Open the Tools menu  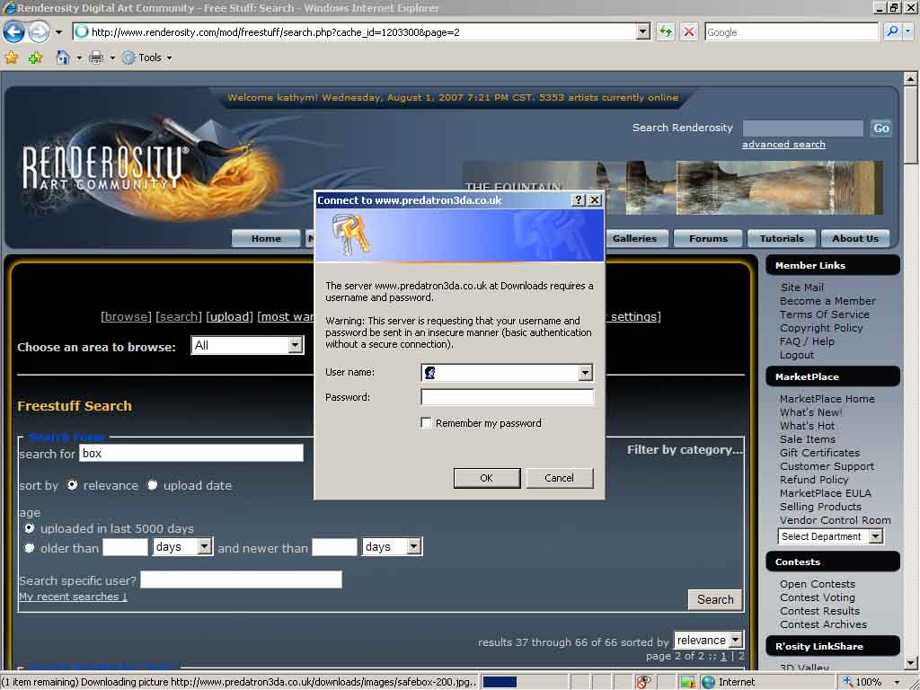point(149,57)
